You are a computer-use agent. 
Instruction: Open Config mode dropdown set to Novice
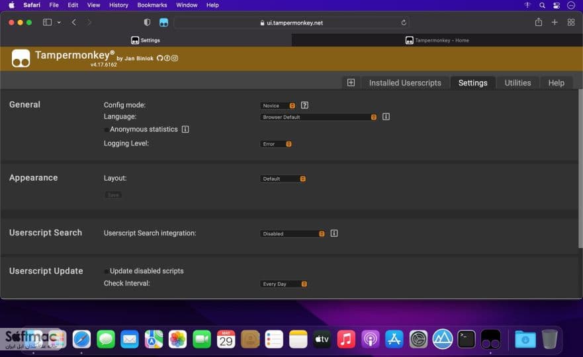click(278, 106)
